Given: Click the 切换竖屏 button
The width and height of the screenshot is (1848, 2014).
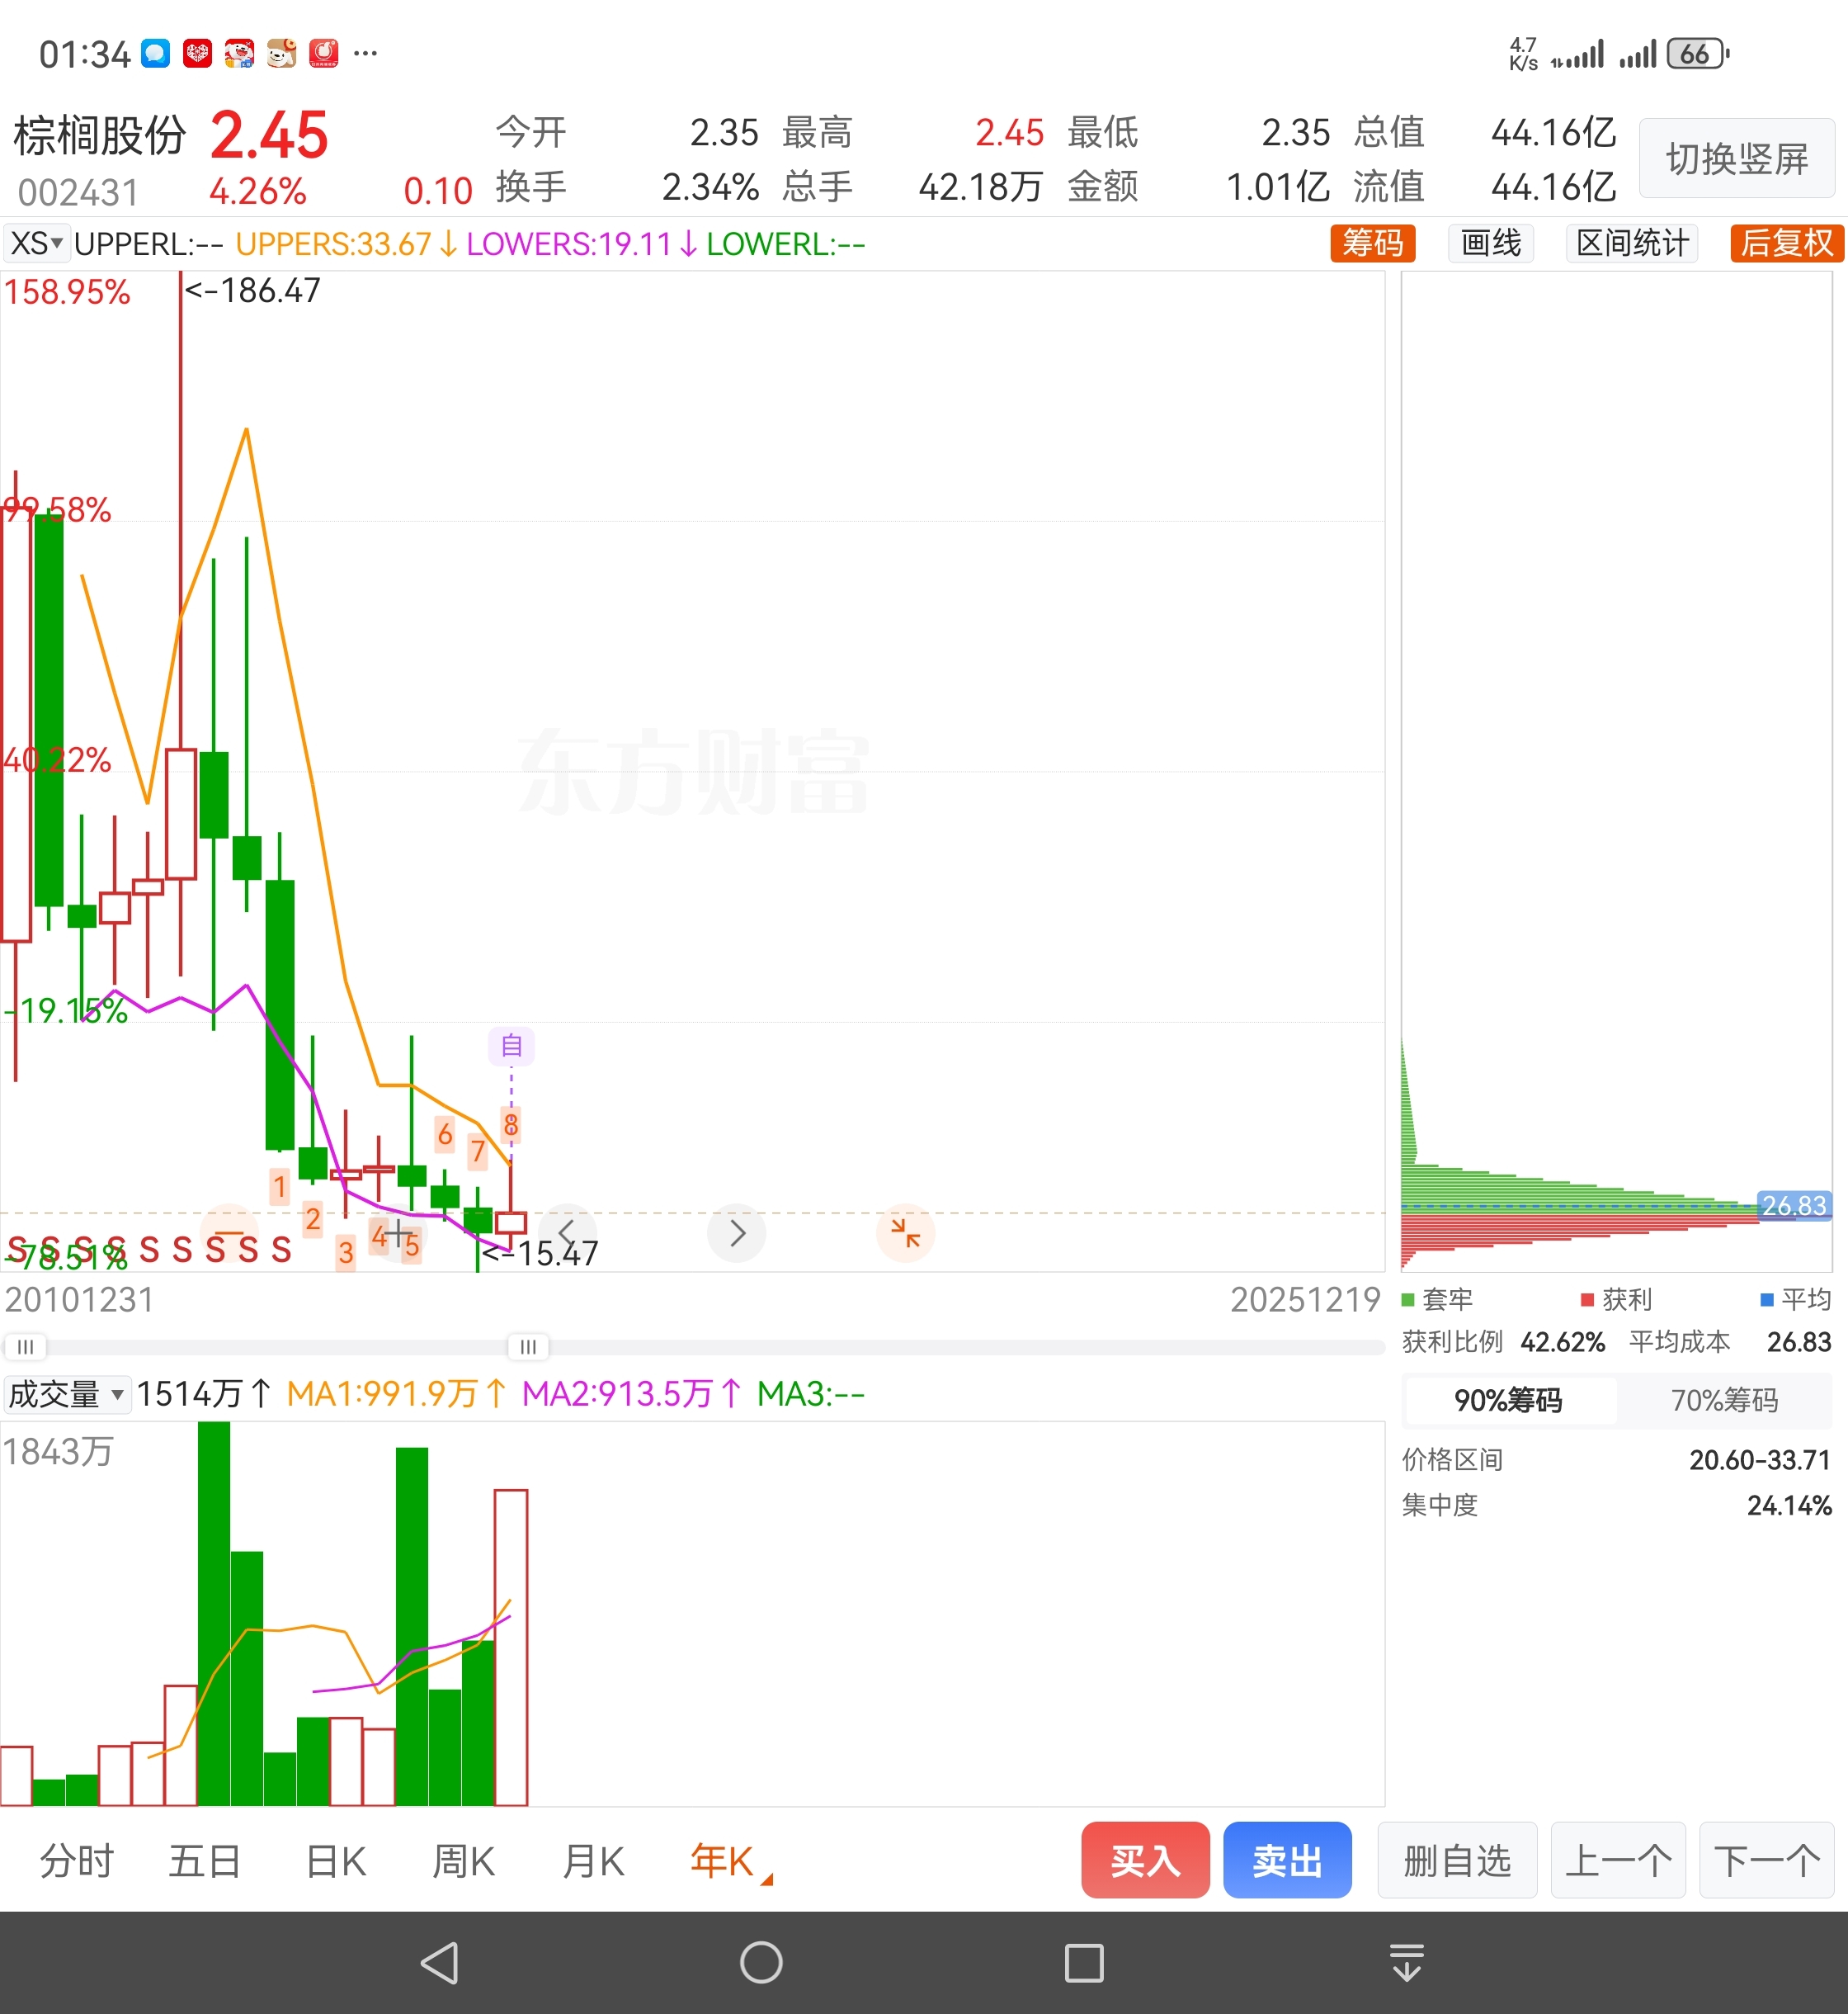Looking at the screenshot, I should point(1737,158).
